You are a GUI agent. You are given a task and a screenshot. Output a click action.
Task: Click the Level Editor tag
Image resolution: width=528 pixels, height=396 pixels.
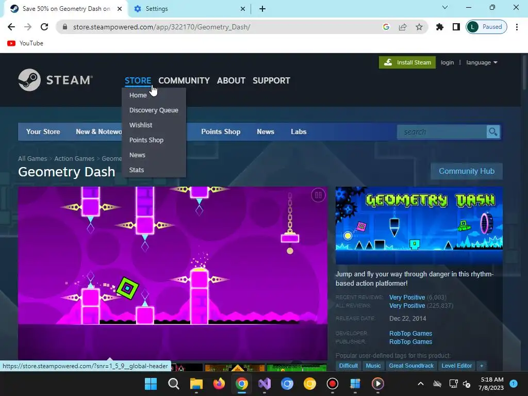pyautogui.click(x=457, y=366)
